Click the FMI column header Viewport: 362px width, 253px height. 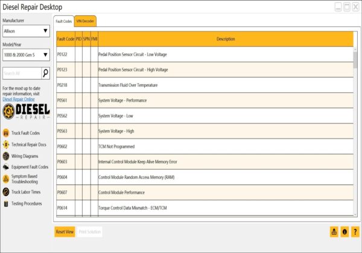pos(94,39)
